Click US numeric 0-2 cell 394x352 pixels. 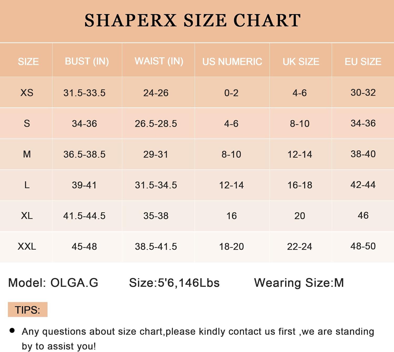click(231, 93)
